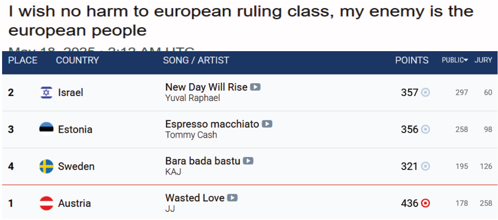
Task: Click the Israel flag icon
Action: click(x=46, y=92)
